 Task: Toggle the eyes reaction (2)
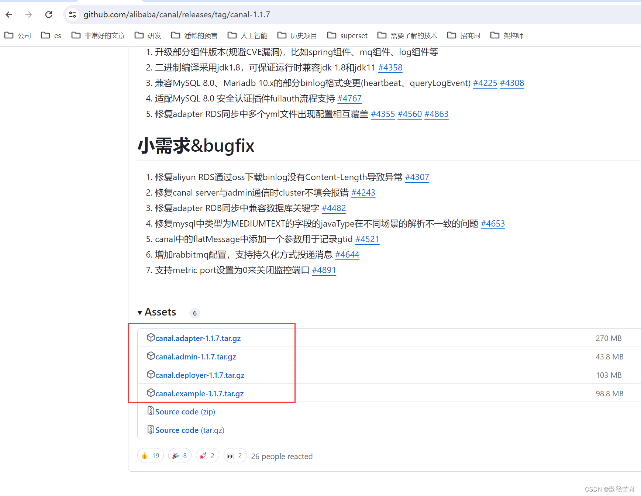(235, 456)
